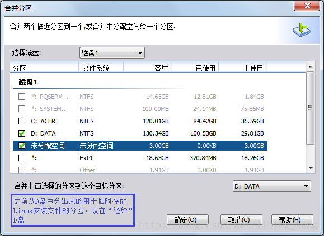
Task: Check the Other partition checkbox
Action: pyautogui.click(x=22, y=170)
